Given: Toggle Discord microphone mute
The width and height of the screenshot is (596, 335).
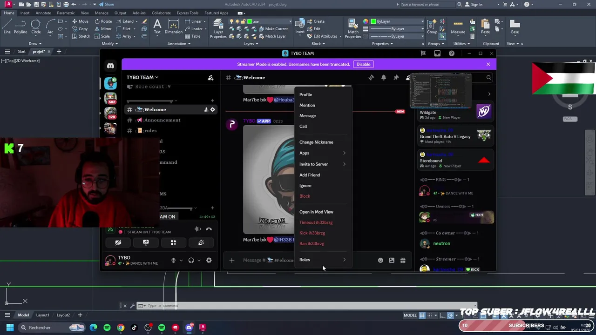Looking at the screenshot, I should click(173, 261).
